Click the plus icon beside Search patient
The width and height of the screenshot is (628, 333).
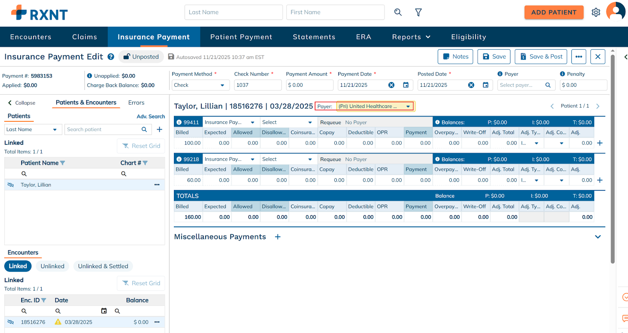point(159,129)
